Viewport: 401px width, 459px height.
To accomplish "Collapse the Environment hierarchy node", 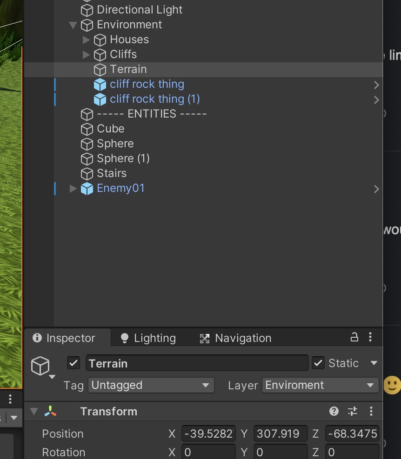I will [73, 25].
